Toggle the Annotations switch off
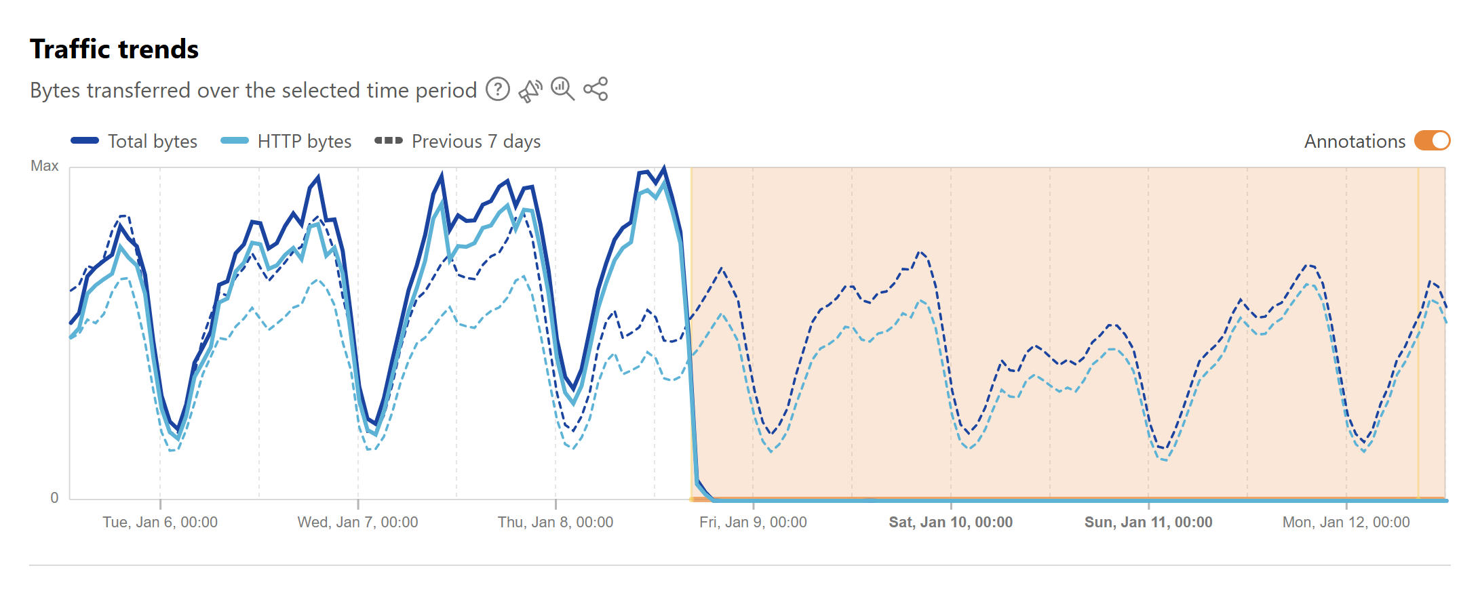1480x591 pixels. [x=1432, y=141]
